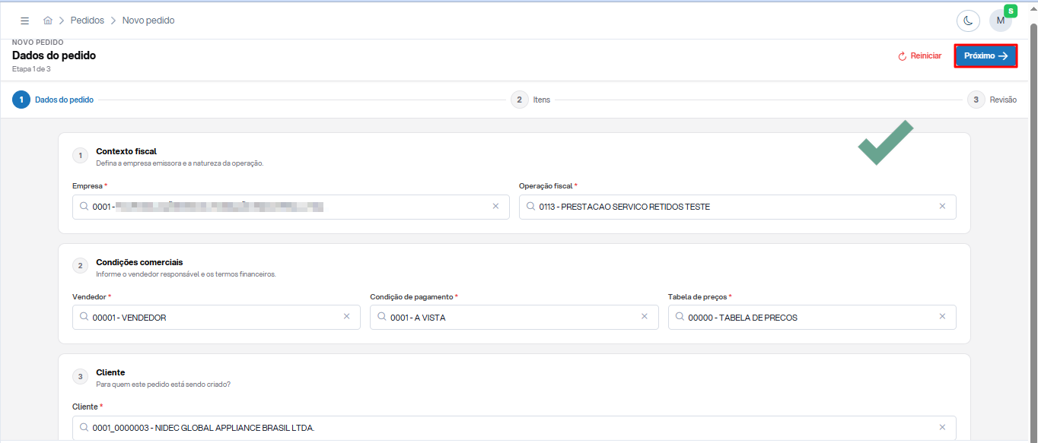
Task: Click the Cliente section heading
Action: 110,372
